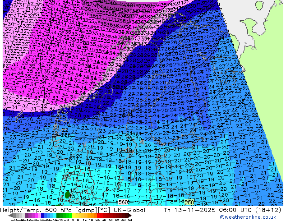Pick the dark green legend swatch
The image size is (286, 221).
58,215
